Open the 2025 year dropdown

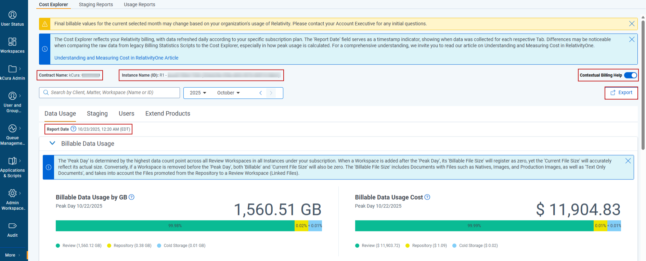tap(198, 93)
